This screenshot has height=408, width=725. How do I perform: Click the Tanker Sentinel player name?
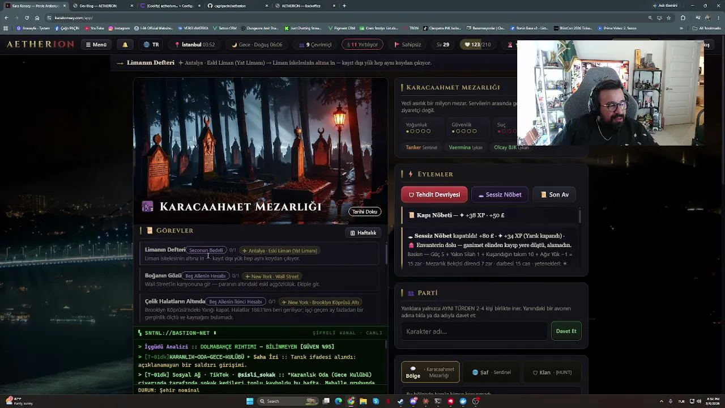pyautogui.click(x=421, y=147)
